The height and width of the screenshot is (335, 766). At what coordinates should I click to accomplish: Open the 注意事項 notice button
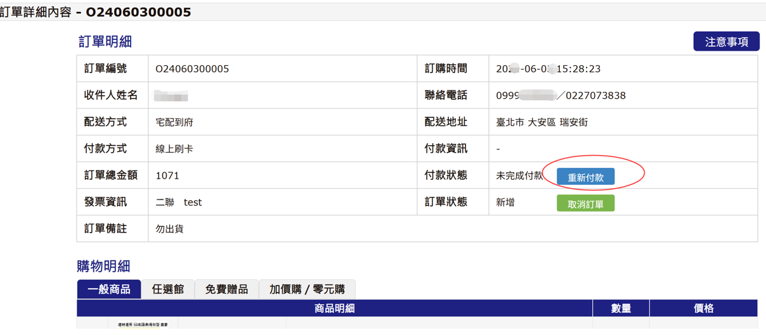(726, 42)
